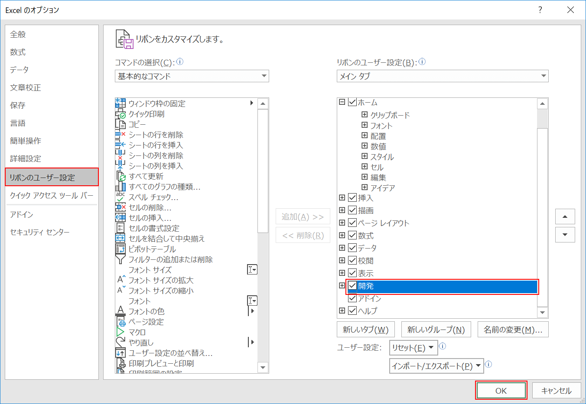
Task: Click the command list's down scroll arrow
Action: [263, 367]
